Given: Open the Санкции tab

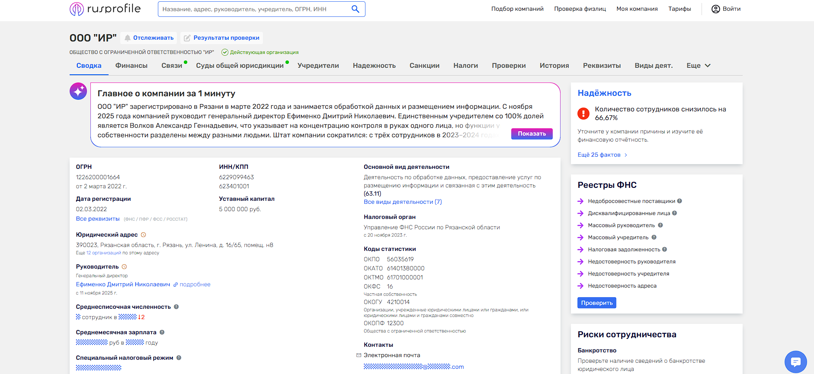Looking at the screenshot, I should (424, 66).
